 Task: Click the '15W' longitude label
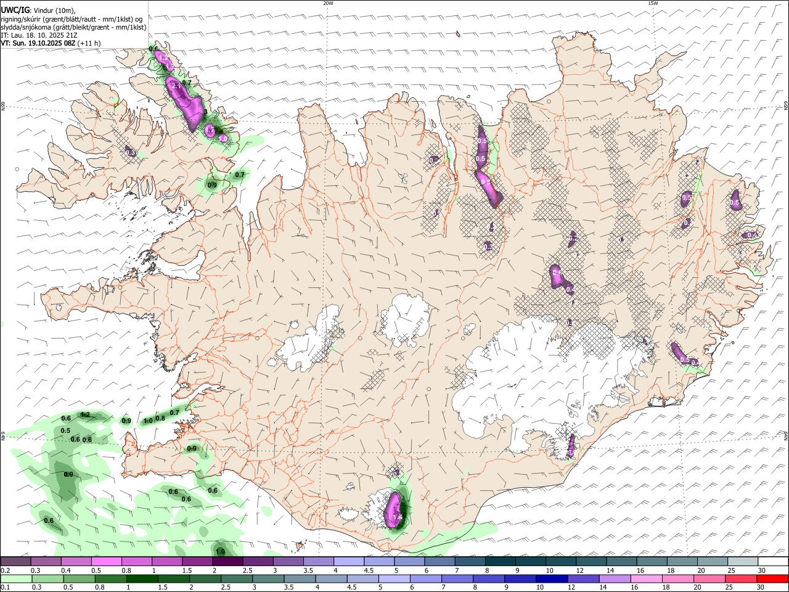653,3
